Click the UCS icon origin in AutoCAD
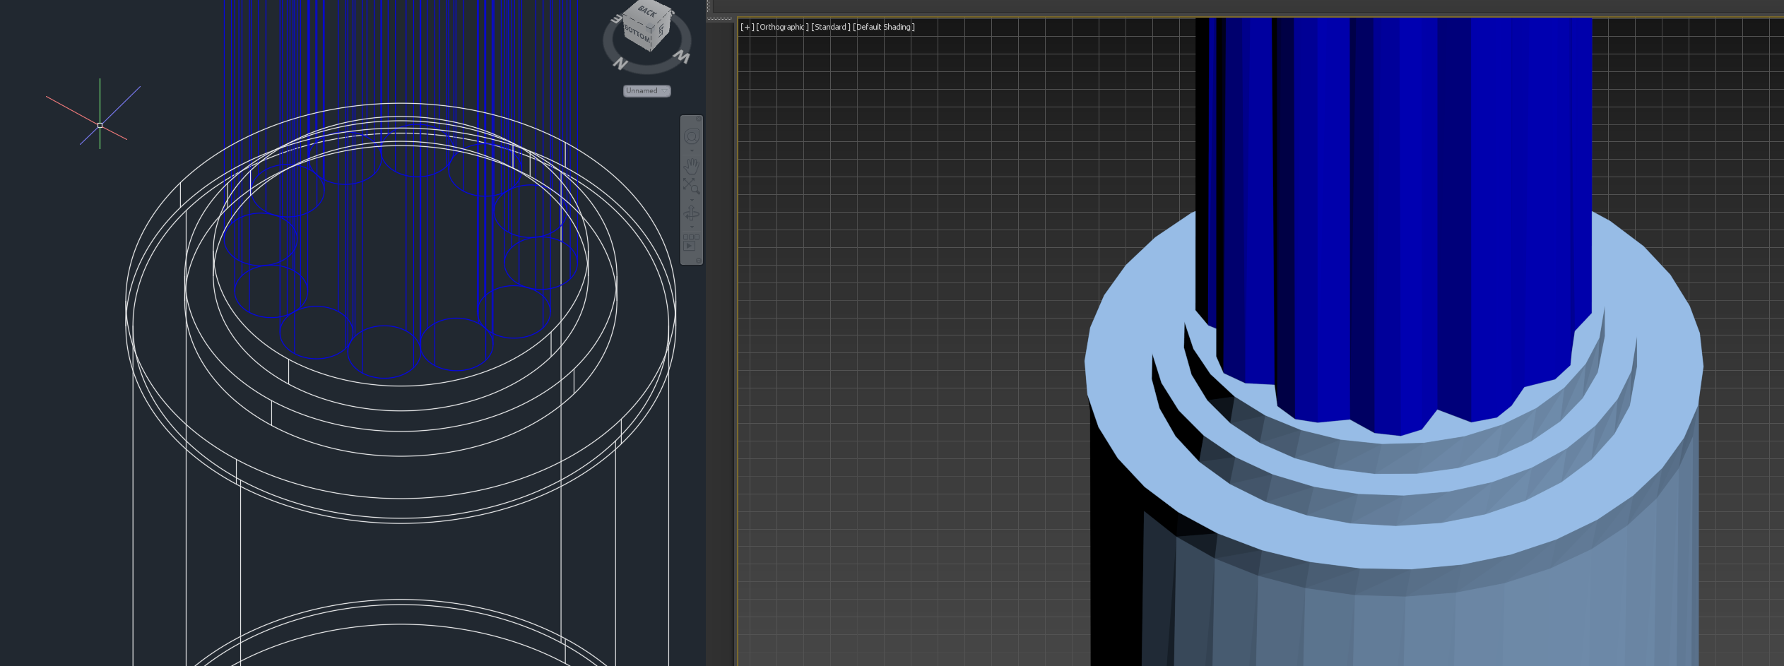 pos(100,125)
